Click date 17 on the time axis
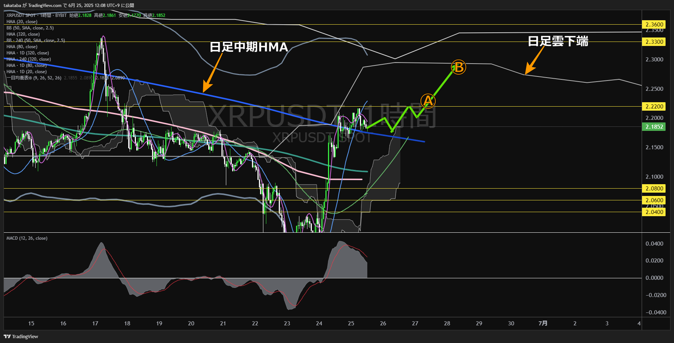 (95, 324)
